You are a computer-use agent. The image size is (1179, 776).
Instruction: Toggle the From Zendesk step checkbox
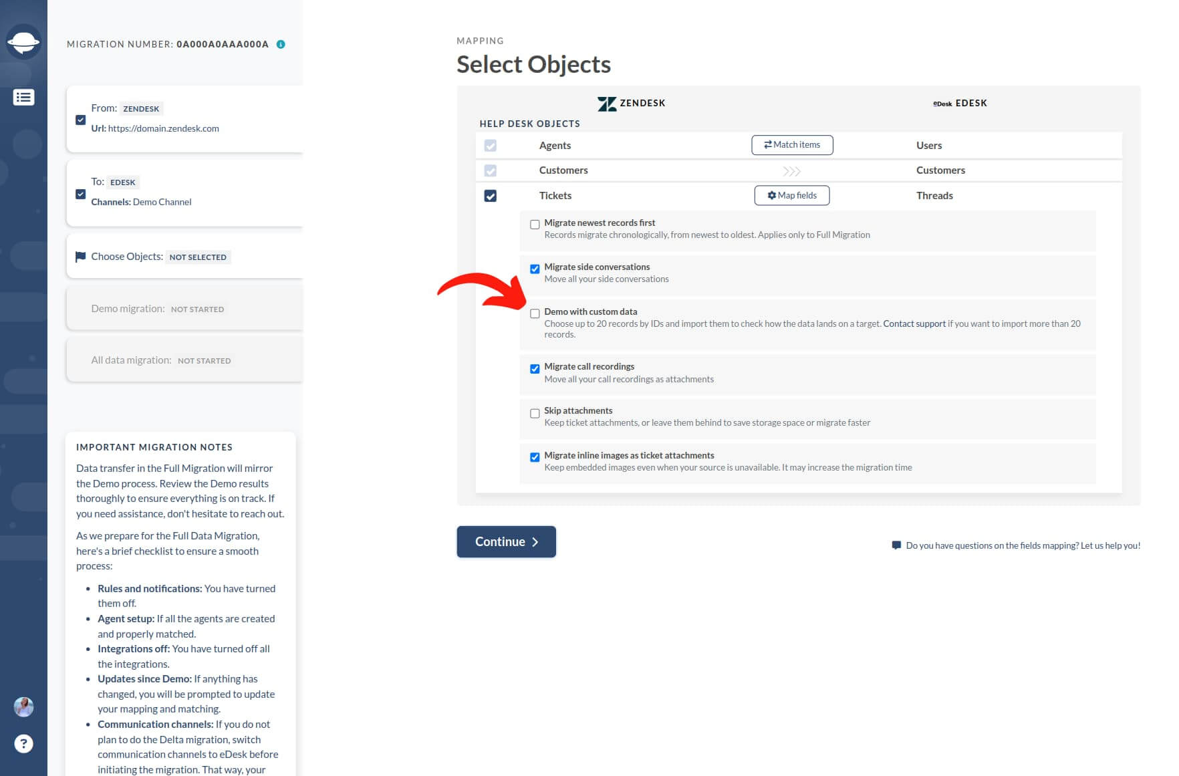coord(80,120)
